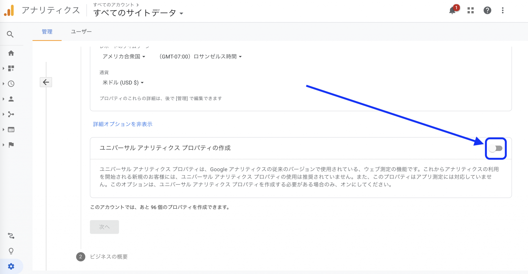Viewport: 528px width, 274px height.
Task: Open the notifications bell icon
Action: click(452, 11)
